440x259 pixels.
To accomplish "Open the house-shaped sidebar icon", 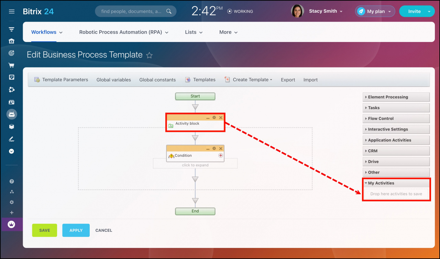I will tap(11, 41).
